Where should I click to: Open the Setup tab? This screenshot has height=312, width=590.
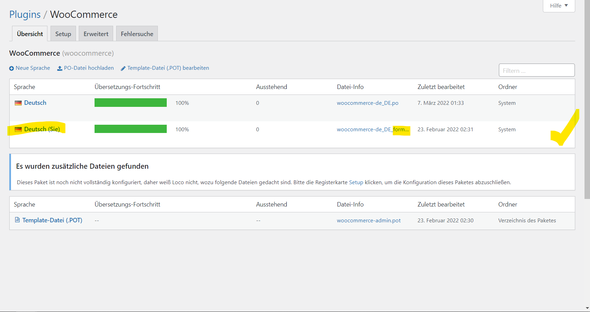[63, 34]
